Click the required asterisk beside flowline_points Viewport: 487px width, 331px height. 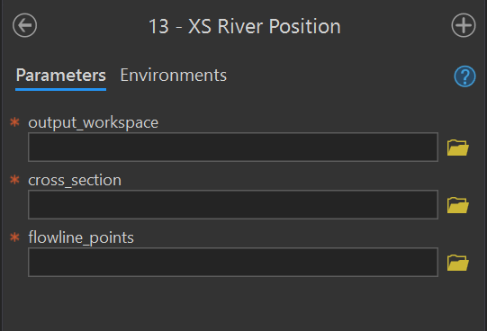pos(14,237)
